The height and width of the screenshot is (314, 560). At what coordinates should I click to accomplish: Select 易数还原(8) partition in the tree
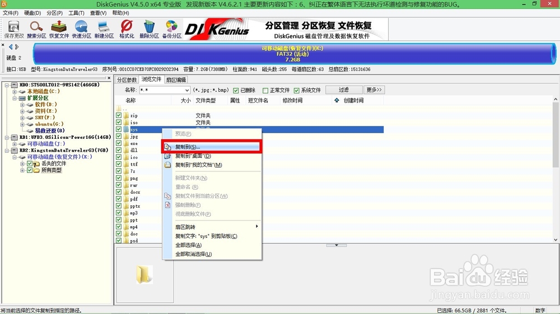[x=50, y=130]
